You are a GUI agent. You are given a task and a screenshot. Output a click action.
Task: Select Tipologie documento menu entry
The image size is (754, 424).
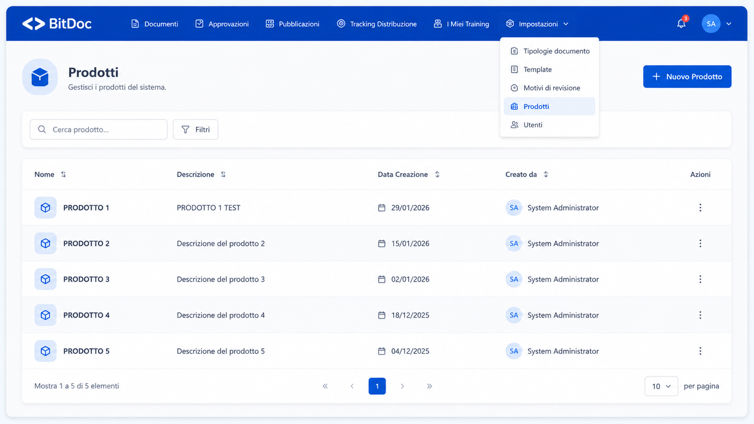[549, 51]
